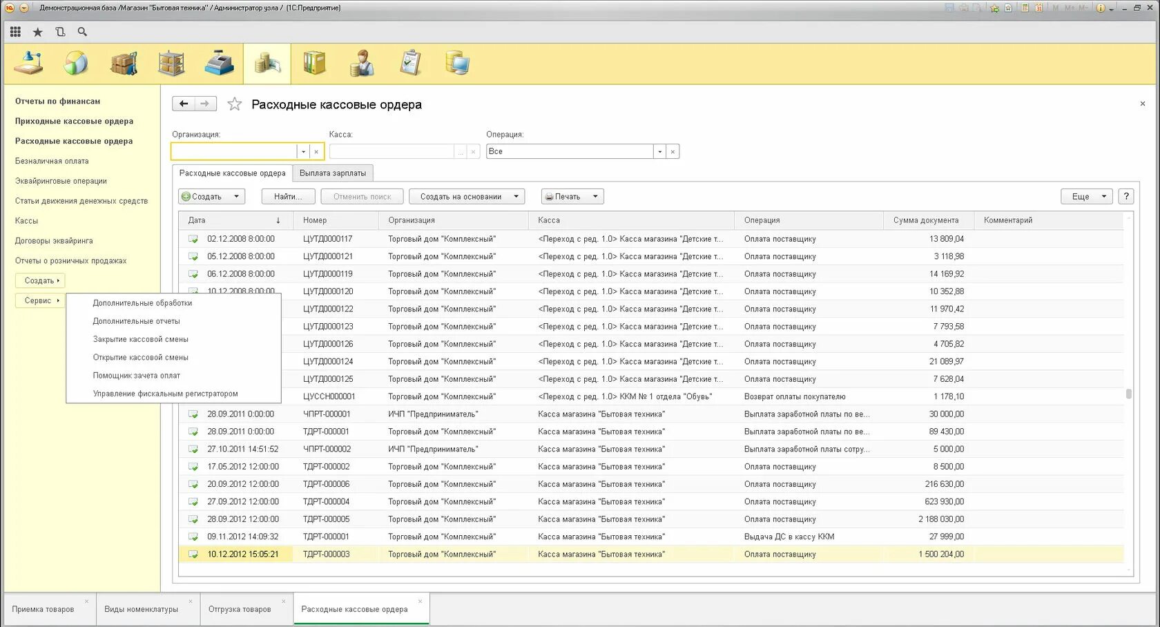
Task: Go back with the left arrow button
Action: (x=184, y=104)
